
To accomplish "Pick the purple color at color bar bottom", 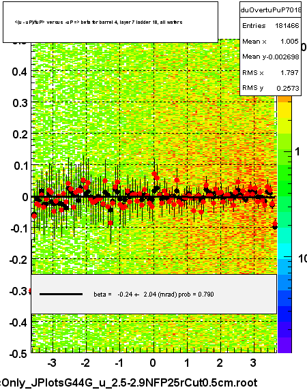I will (284, 345).
